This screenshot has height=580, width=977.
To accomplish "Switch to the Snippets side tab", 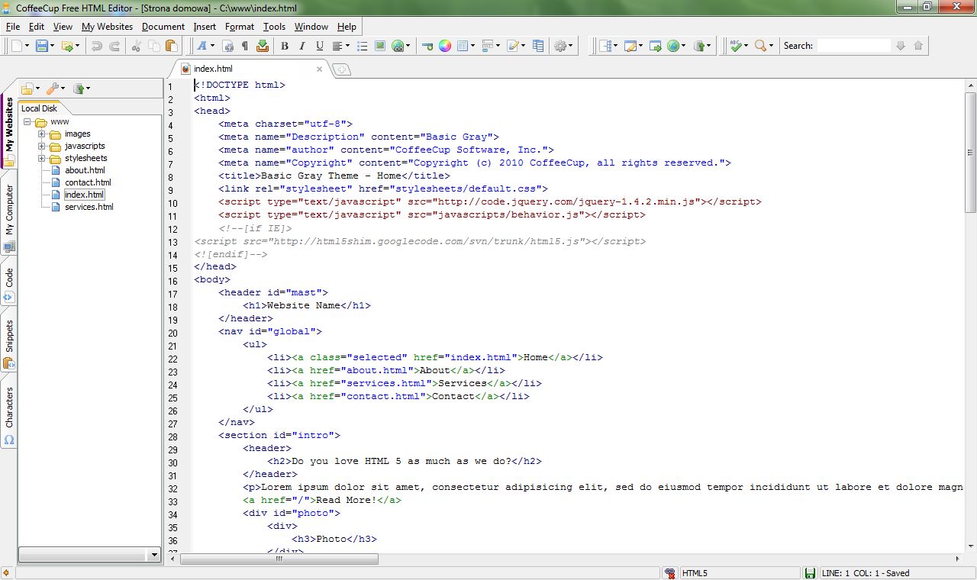I will click(x=9, y=342).
